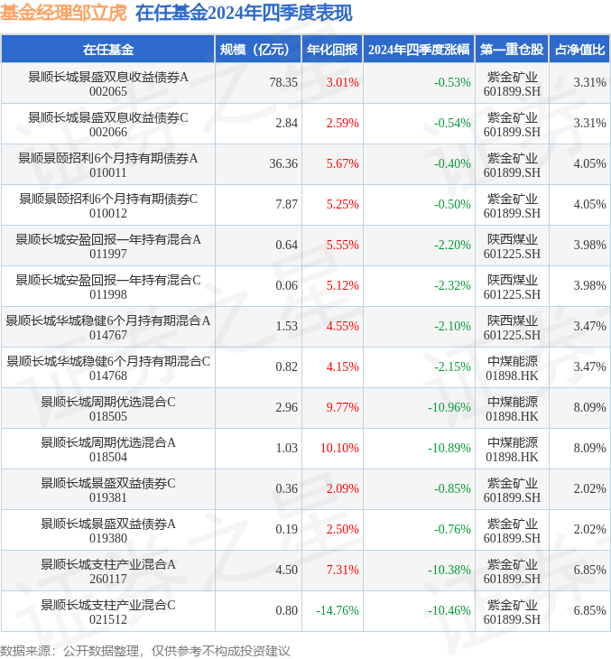Click net value ratio 8.09% in 018504 row
Screen dimensions: 611x659
point(589,448)
